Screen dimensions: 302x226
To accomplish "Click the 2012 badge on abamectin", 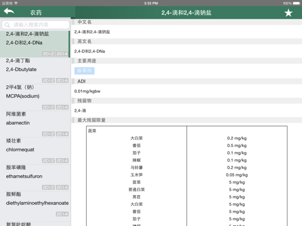I will coord(48,134).
